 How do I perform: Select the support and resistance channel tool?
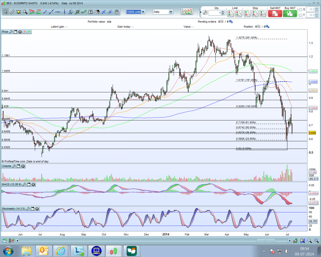(38, 12)
